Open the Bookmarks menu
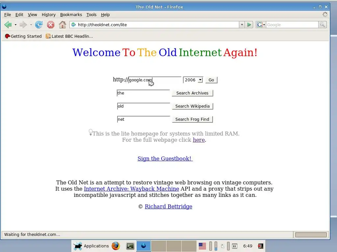The image size is (337, 252). tap(71, 14)
